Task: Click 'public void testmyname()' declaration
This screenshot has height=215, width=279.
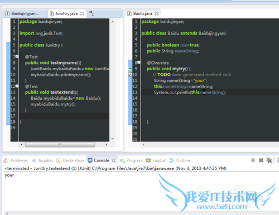Action: coord(53,63)
